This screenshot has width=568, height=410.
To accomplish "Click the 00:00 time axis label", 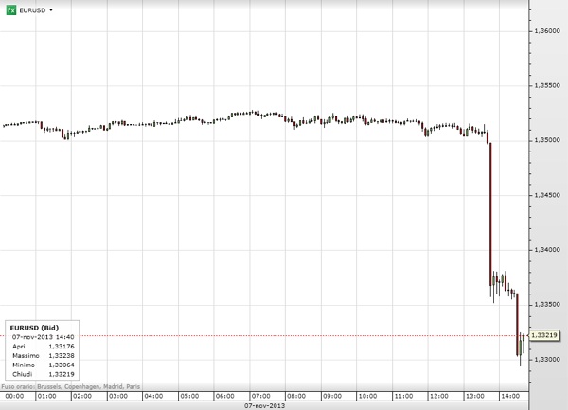I will [x=14, y=395].
